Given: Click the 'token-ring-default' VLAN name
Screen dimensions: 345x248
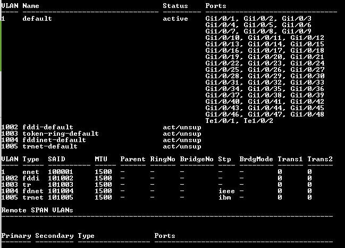Looking at the screenshot, I should coord(61,134).
